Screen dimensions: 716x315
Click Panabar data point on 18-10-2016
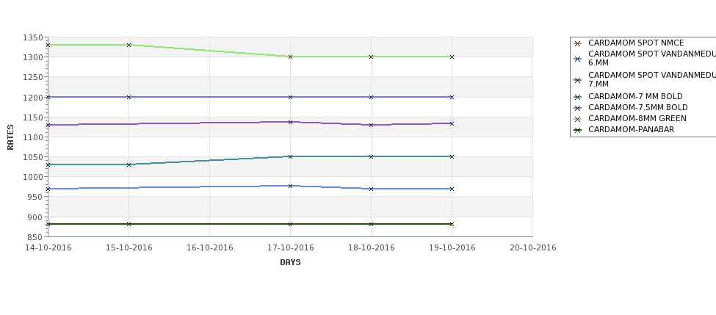point(372,224)
